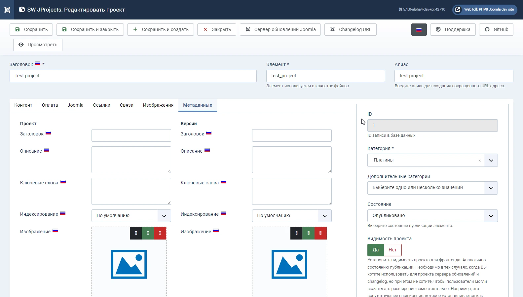Screen dimensions: 523x297
Task: Focus the Элемент input field
Action: point(326,76)
